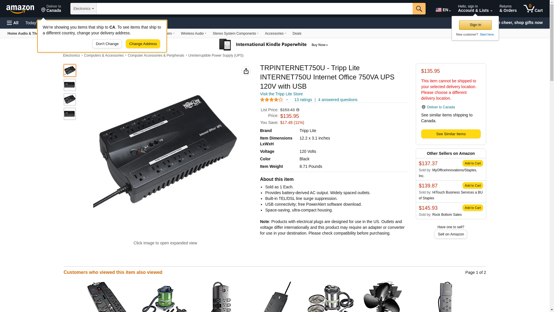Open the Wireless Audio menu

pos(193,34)
